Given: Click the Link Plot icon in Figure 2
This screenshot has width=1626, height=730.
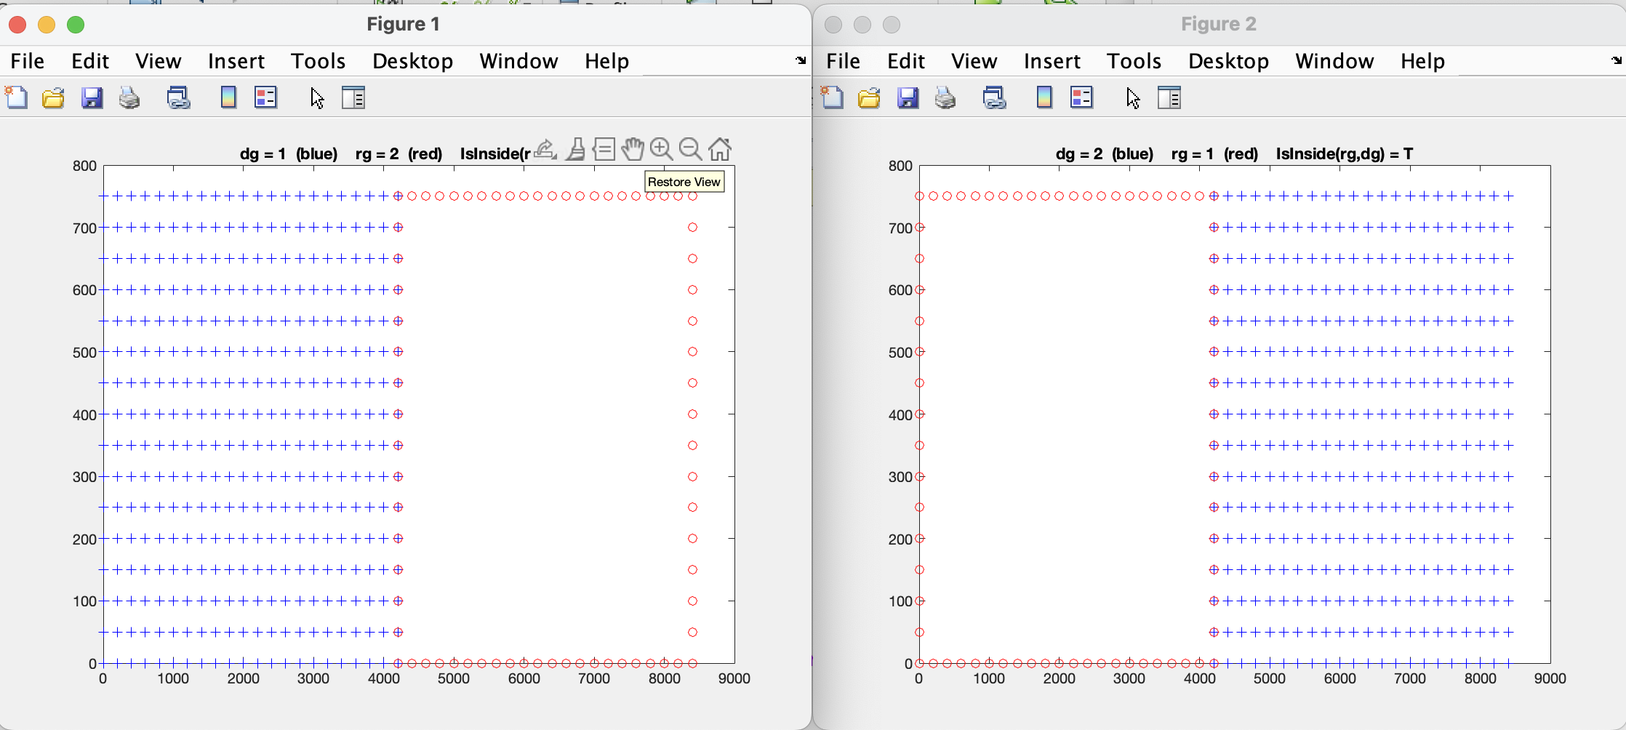Looking at the screenshot, I should pyautogui.click(x=994, y=97).
